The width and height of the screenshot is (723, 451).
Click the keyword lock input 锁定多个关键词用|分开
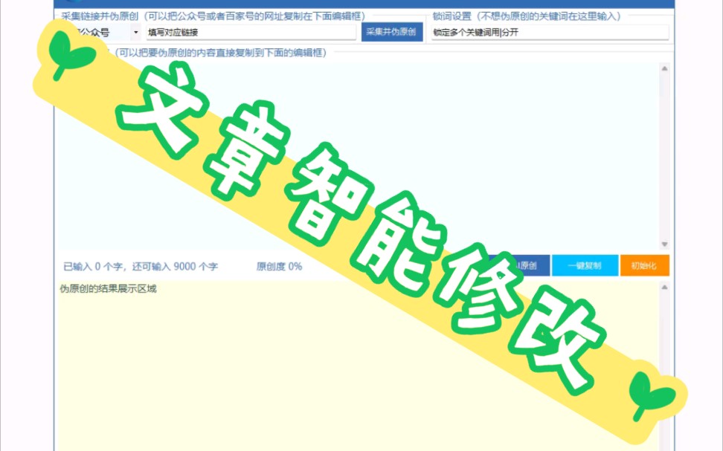click(x=549, y=33)
